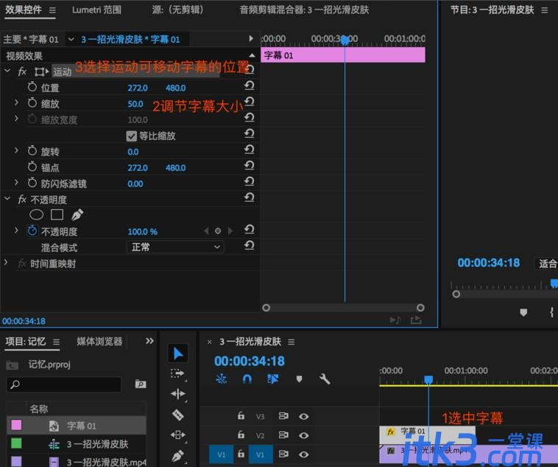
Task: Toggle animation stopwatch for 缩放
Action: (x=32, y=103)
